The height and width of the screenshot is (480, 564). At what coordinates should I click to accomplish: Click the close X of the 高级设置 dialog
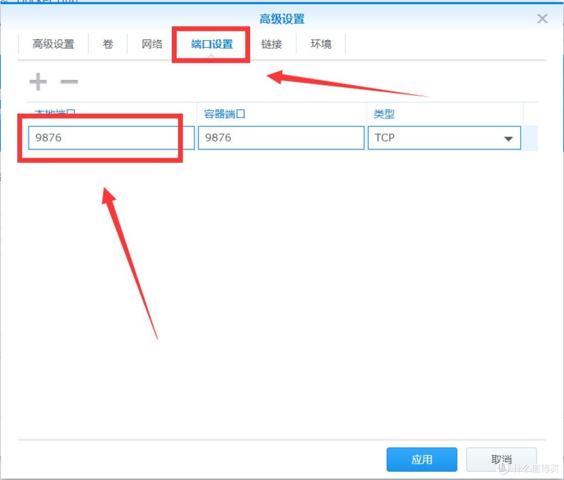point(542,19)
